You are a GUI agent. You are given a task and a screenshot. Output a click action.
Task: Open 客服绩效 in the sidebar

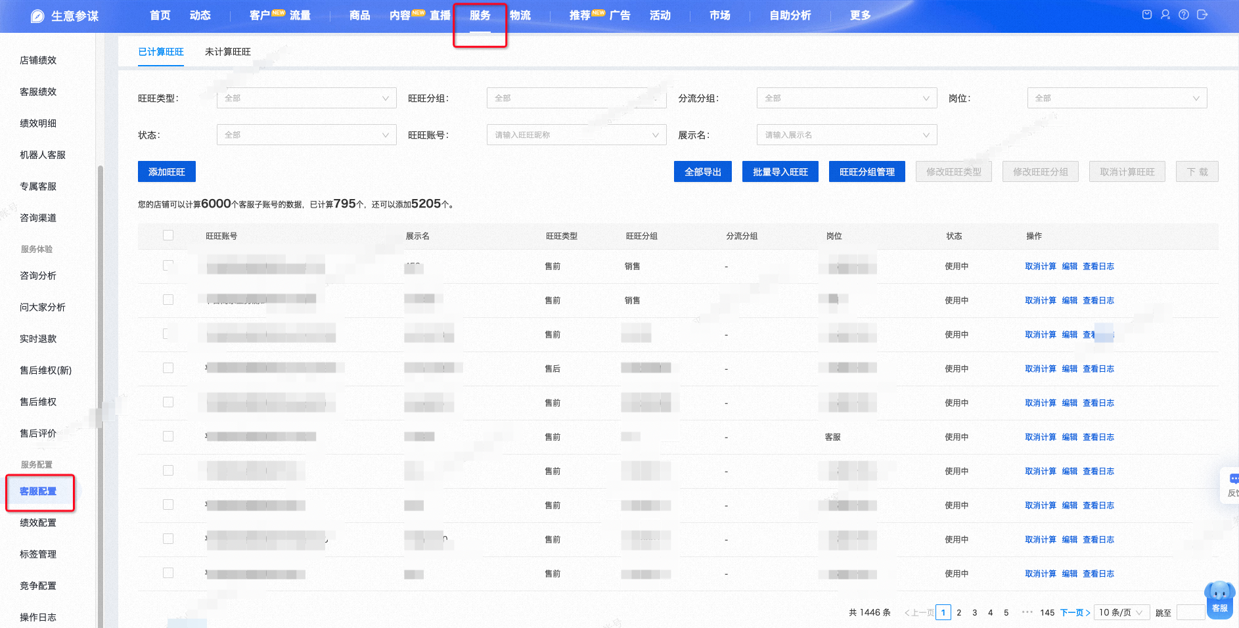click(38, 91)
